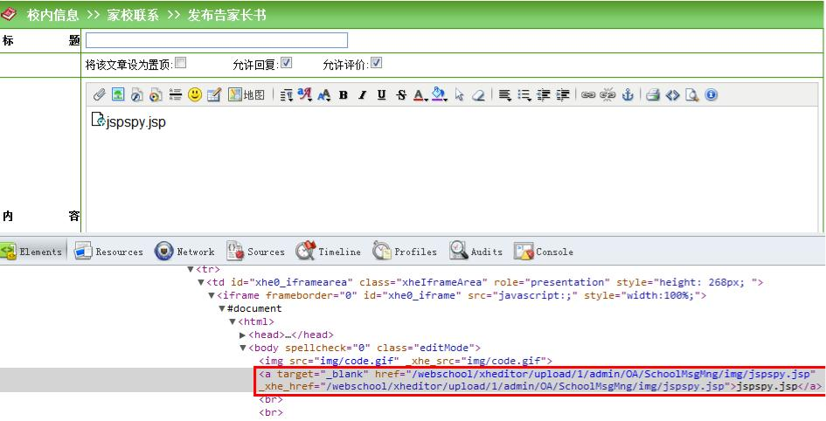The height and width of the screenshot is (421, 826).
Task: Toggle strikethrough formatting
Action: [401, 94]
